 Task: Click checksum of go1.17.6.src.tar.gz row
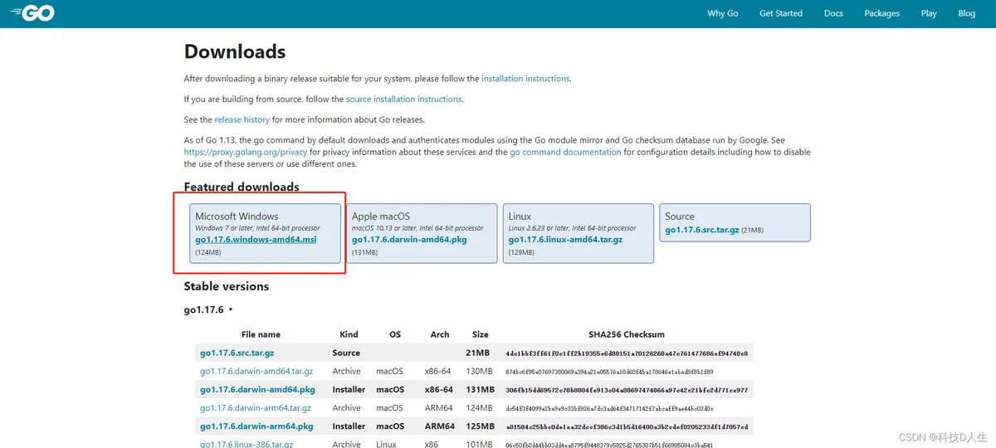[x=627, y=353]
